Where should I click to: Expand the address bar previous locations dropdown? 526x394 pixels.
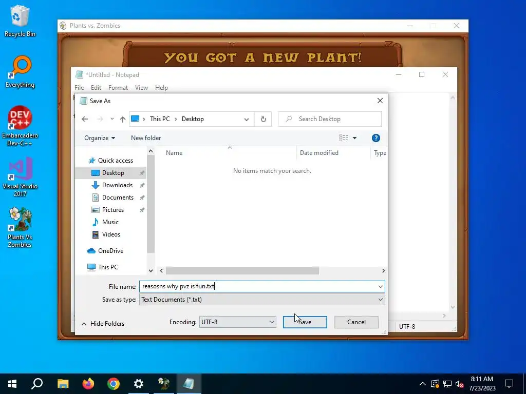point(247,119)
